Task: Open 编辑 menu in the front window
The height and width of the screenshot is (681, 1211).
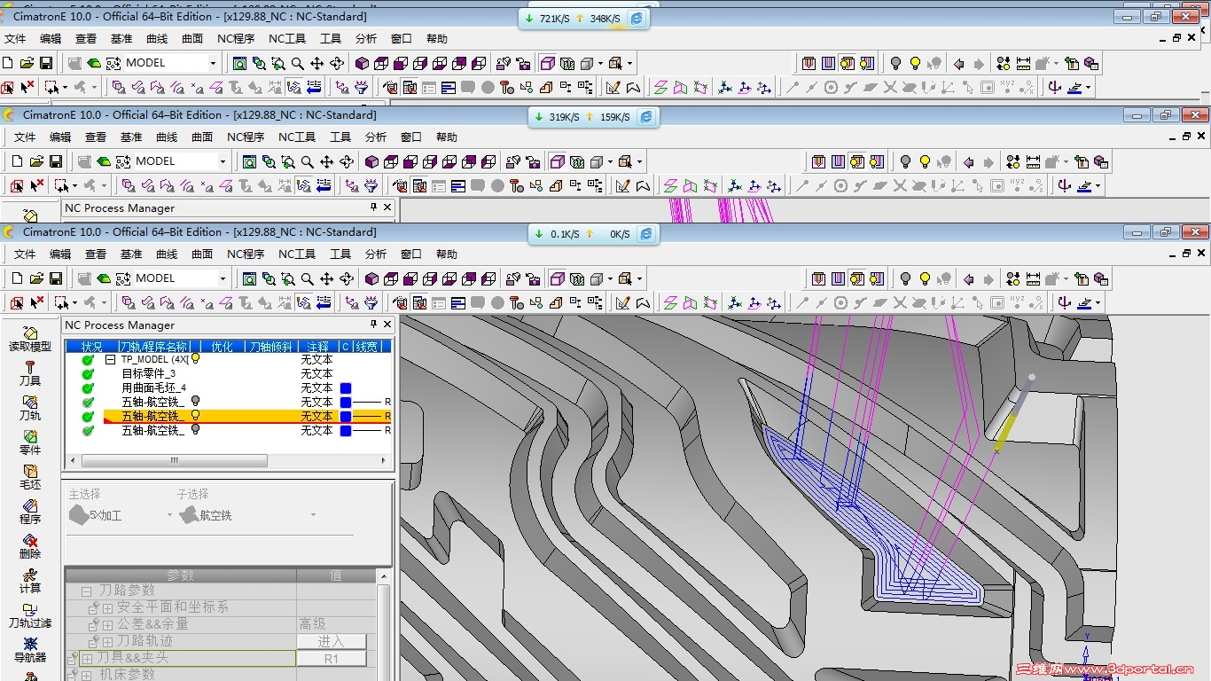Action: (60, 254)
